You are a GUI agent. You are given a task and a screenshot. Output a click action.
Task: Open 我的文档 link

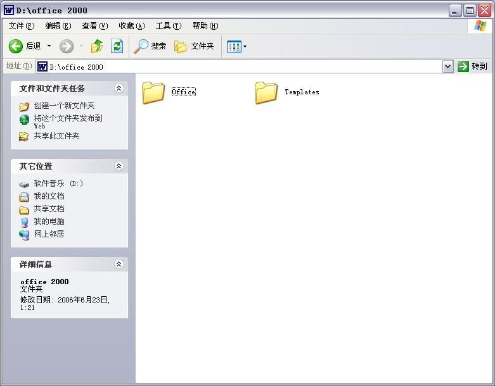point(49,196)
